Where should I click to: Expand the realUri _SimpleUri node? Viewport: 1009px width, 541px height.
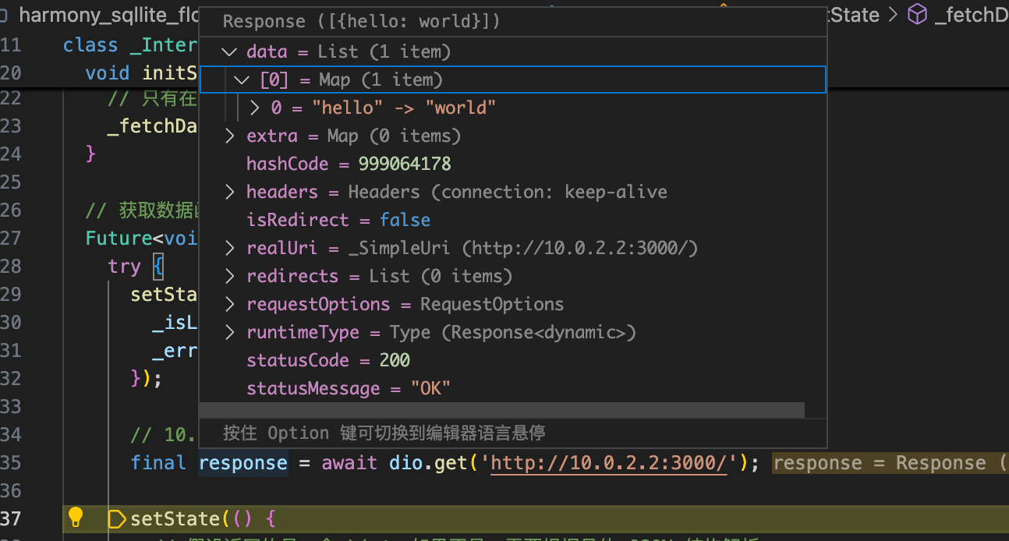click(228, 249)
